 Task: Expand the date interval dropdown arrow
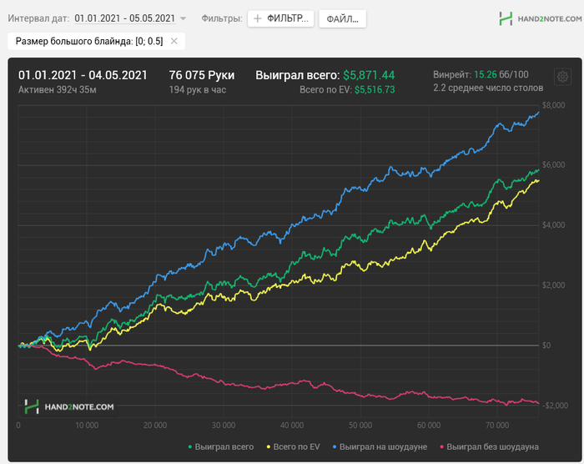[x=184, y=18]
